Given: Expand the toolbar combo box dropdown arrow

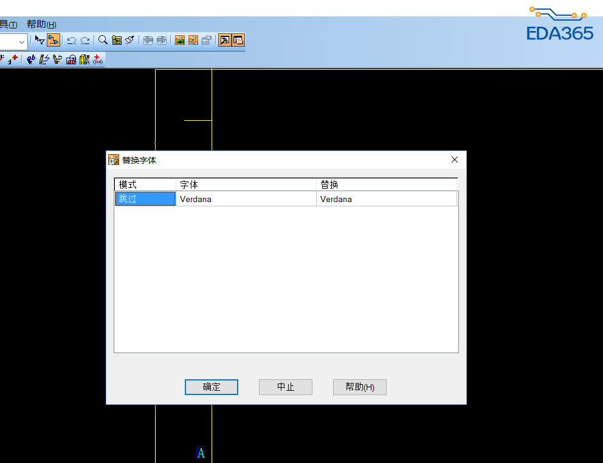Looking at the screenshot, I should [x=21, y=42].
